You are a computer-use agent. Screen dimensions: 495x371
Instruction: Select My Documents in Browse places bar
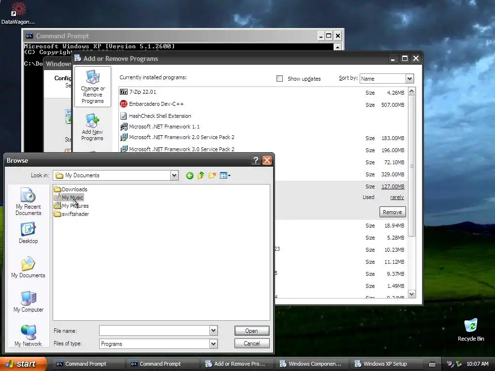tap(29, 267)
